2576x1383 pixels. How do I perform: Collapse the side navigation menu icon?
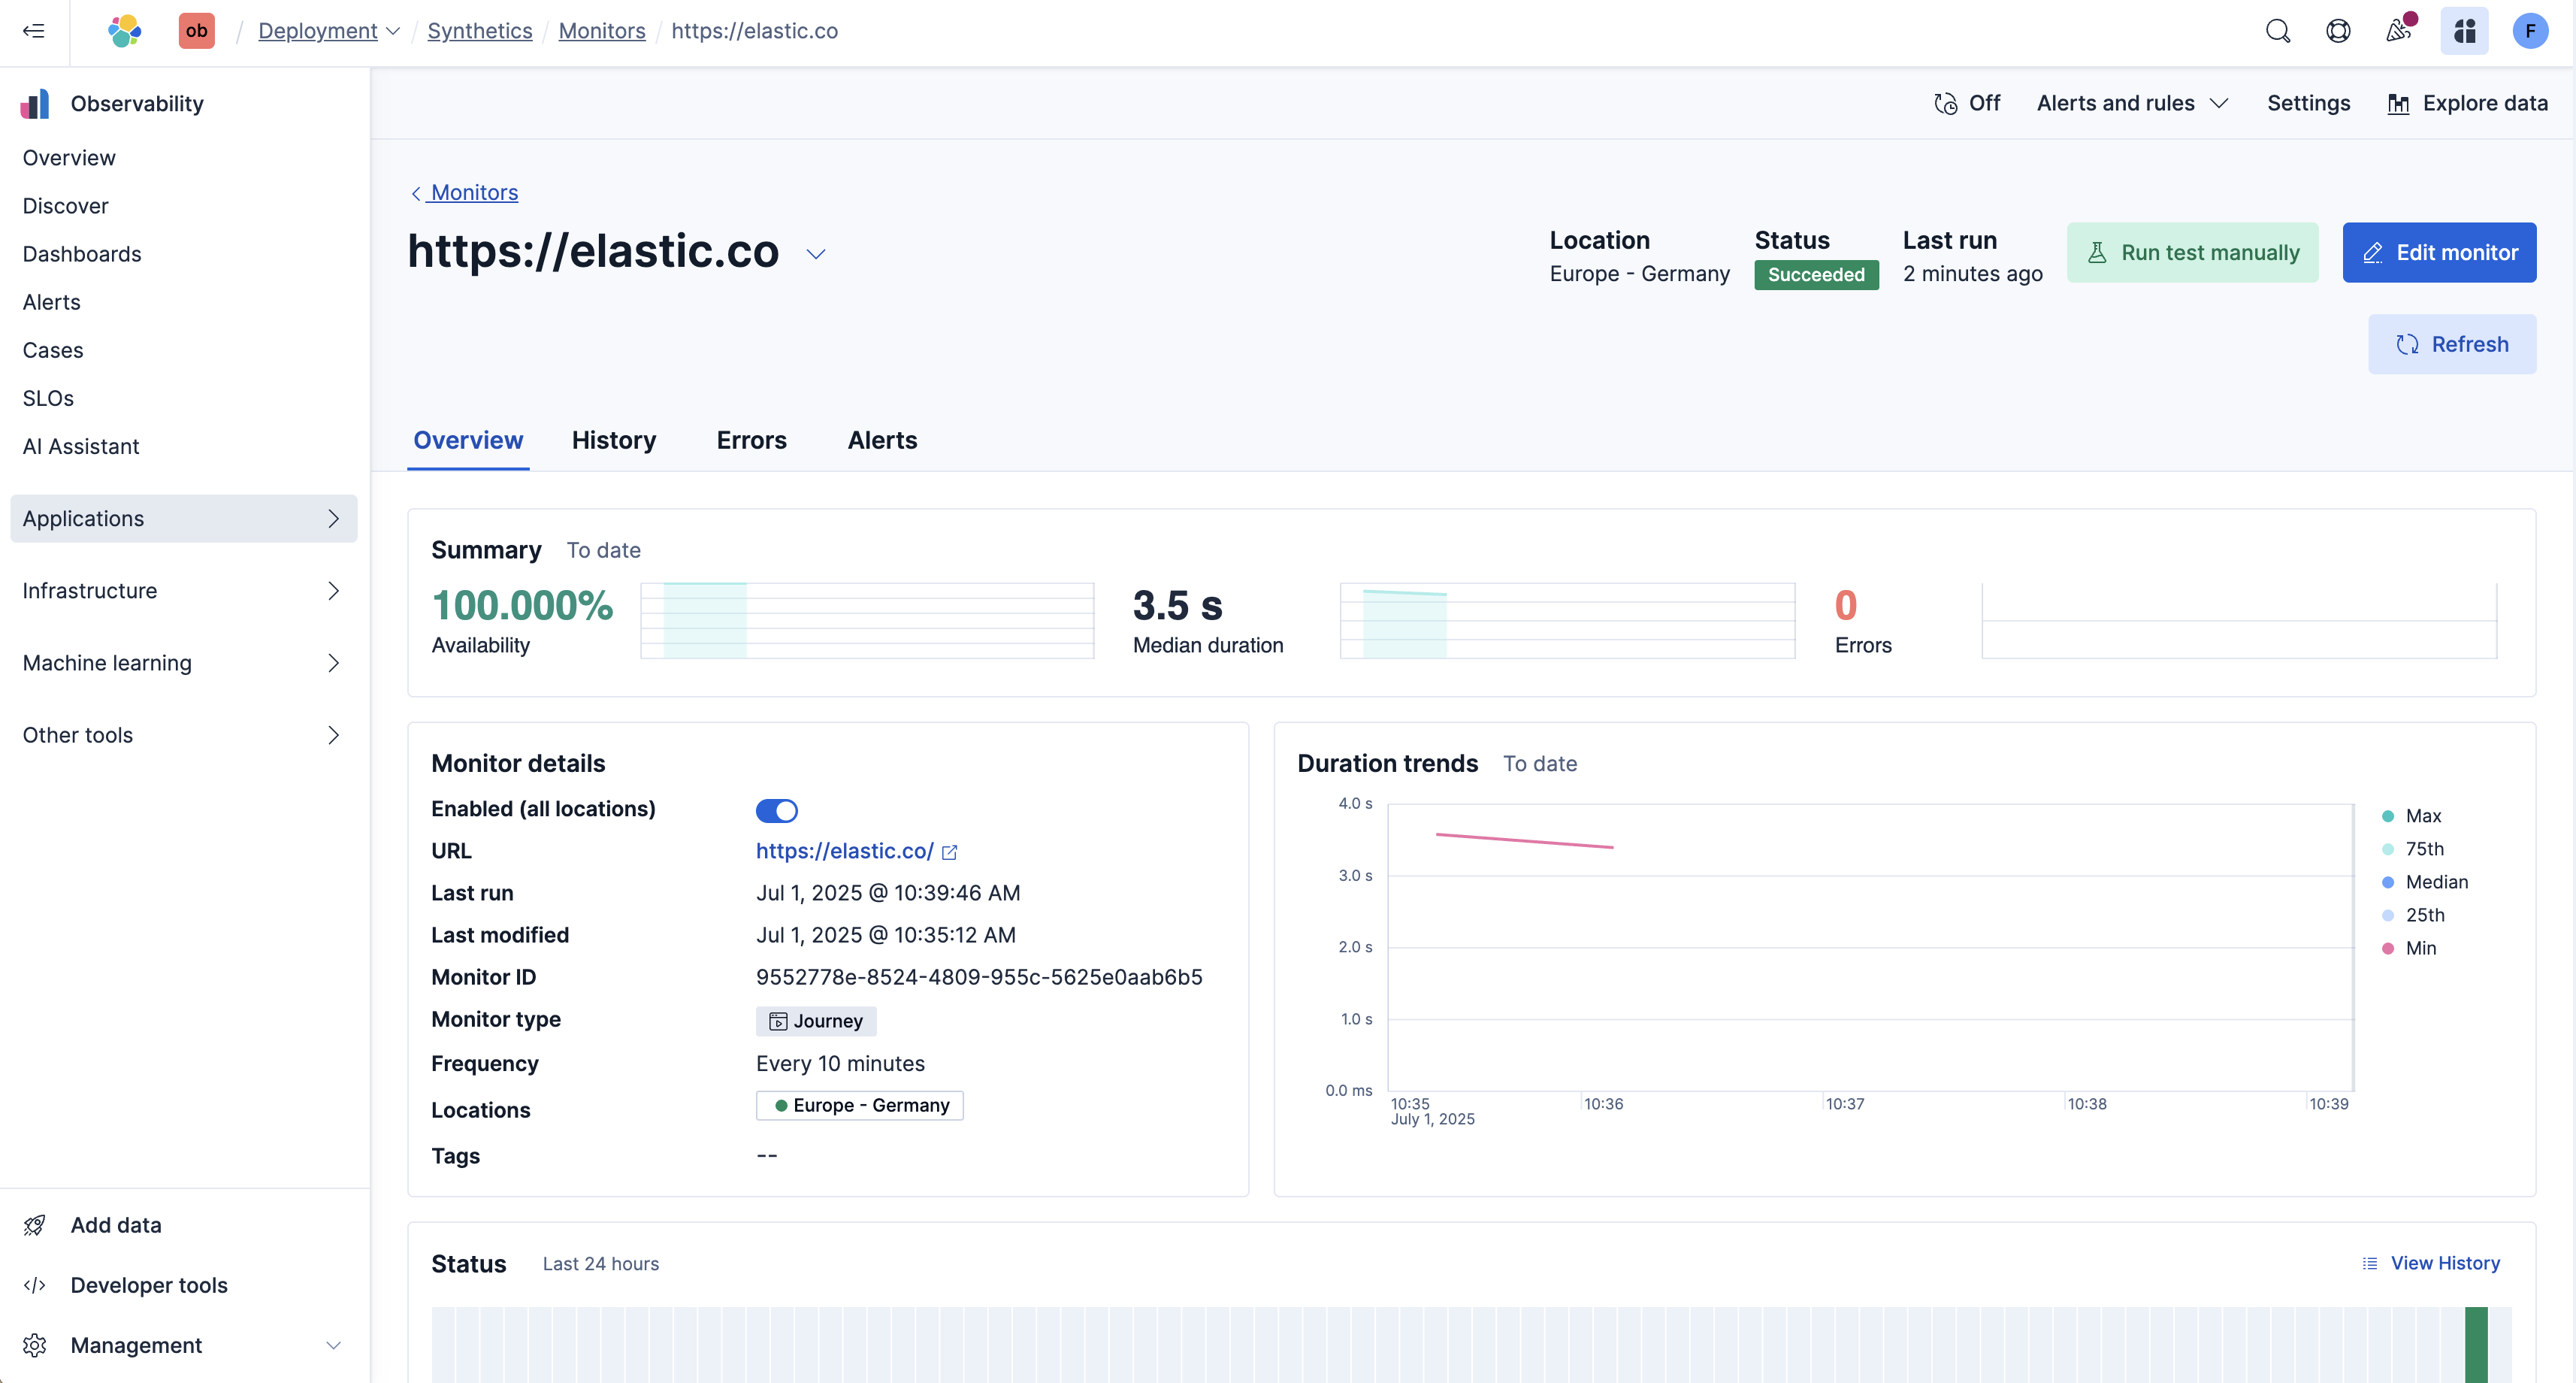pyautogui.click(x=34, y=31)
